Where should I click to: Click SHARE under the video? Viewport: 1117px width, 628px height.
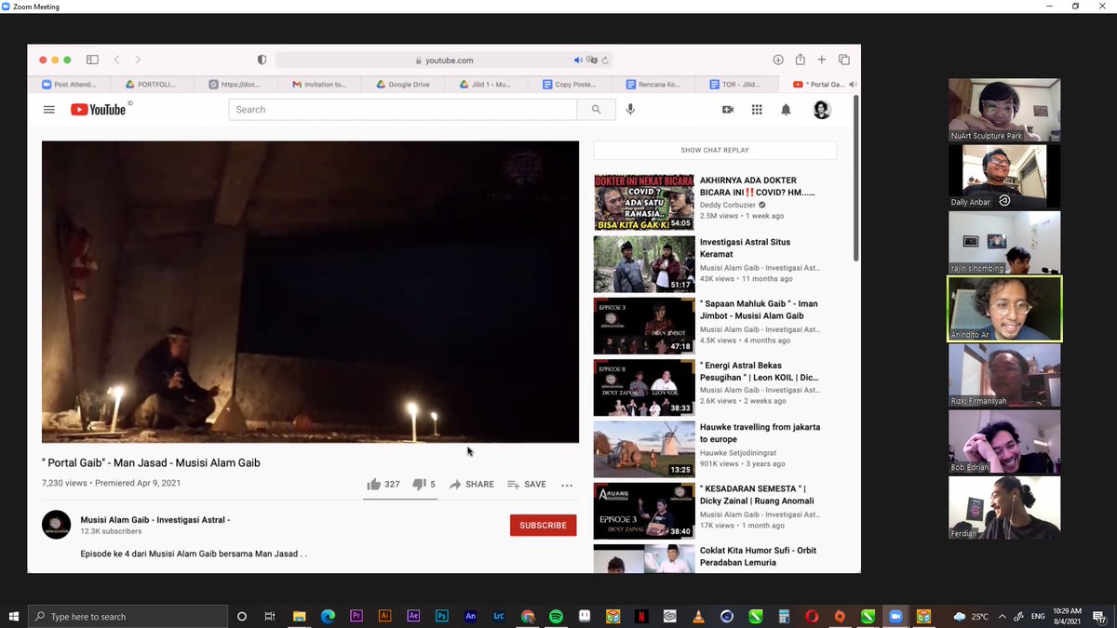coord(472,484)
